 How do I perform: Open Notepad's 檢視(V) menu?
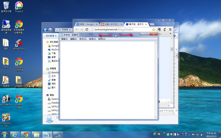coord(92,39)
